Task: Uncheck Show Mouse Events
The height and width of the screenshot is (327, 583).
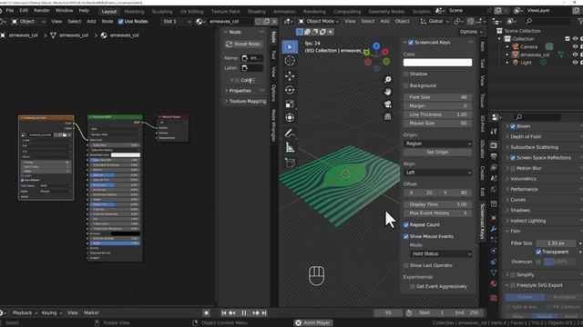Action: pyautogui.click(x=406, y=236)
